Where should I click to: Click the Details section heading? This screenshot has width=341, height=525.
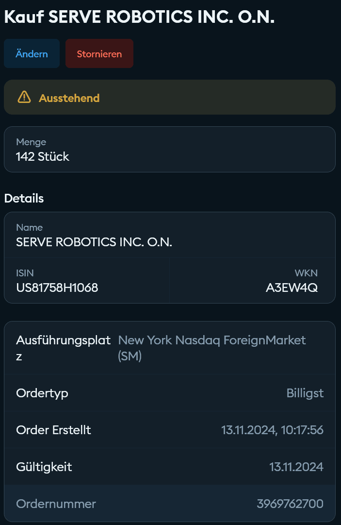[x=24, y=198]
